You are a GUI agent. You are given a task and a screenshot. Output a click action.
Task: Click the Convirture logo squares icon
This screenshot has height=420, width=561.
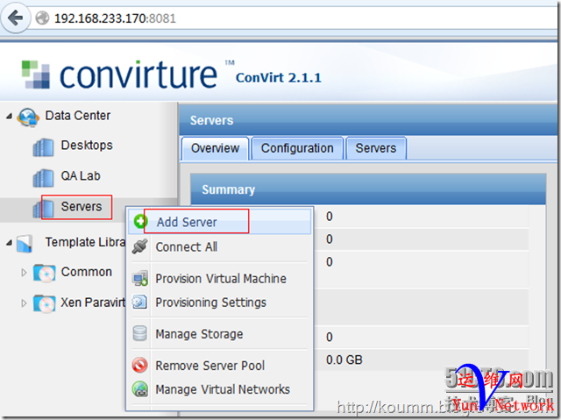(36, 75)
